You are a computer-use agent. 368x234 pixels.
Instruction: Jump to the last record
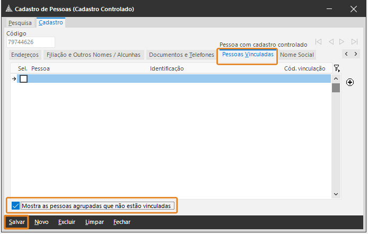(x=355, y=41)
